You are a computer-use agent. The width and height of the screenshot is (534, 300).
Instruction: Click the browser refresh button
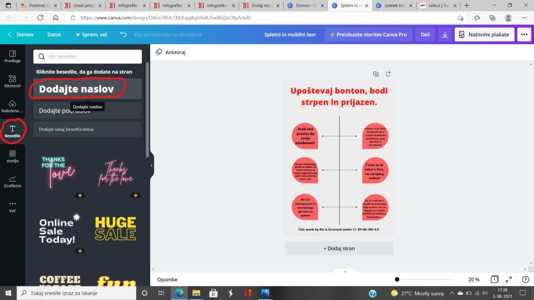(40, 18)
